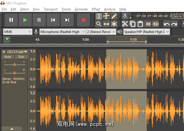Skip to start of the project
This screenshot has height=131, width=184.
[x=53, y=20]
